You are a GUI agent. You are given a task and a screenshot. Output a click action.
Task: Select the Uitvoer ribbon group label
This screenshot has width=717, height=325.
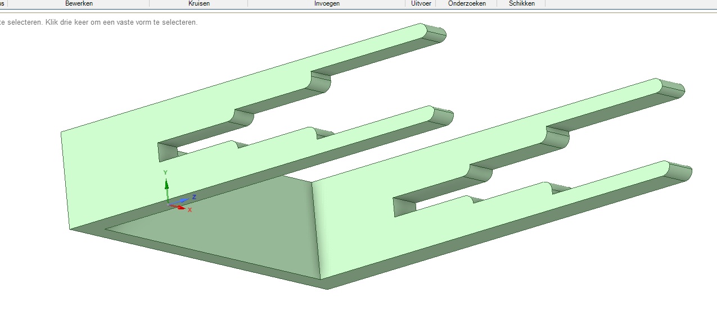421,3
